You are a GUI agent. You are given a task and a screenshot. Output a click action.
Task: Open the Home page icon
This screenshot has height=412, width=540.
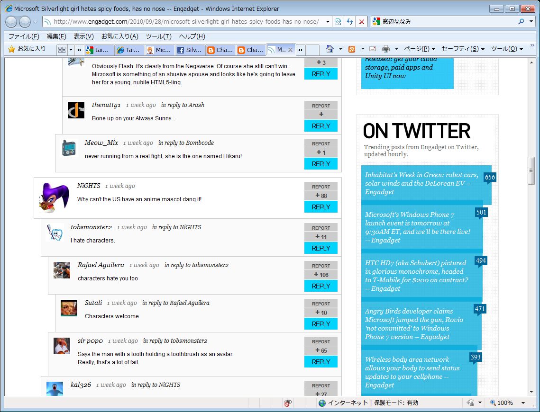pos(330,49)
